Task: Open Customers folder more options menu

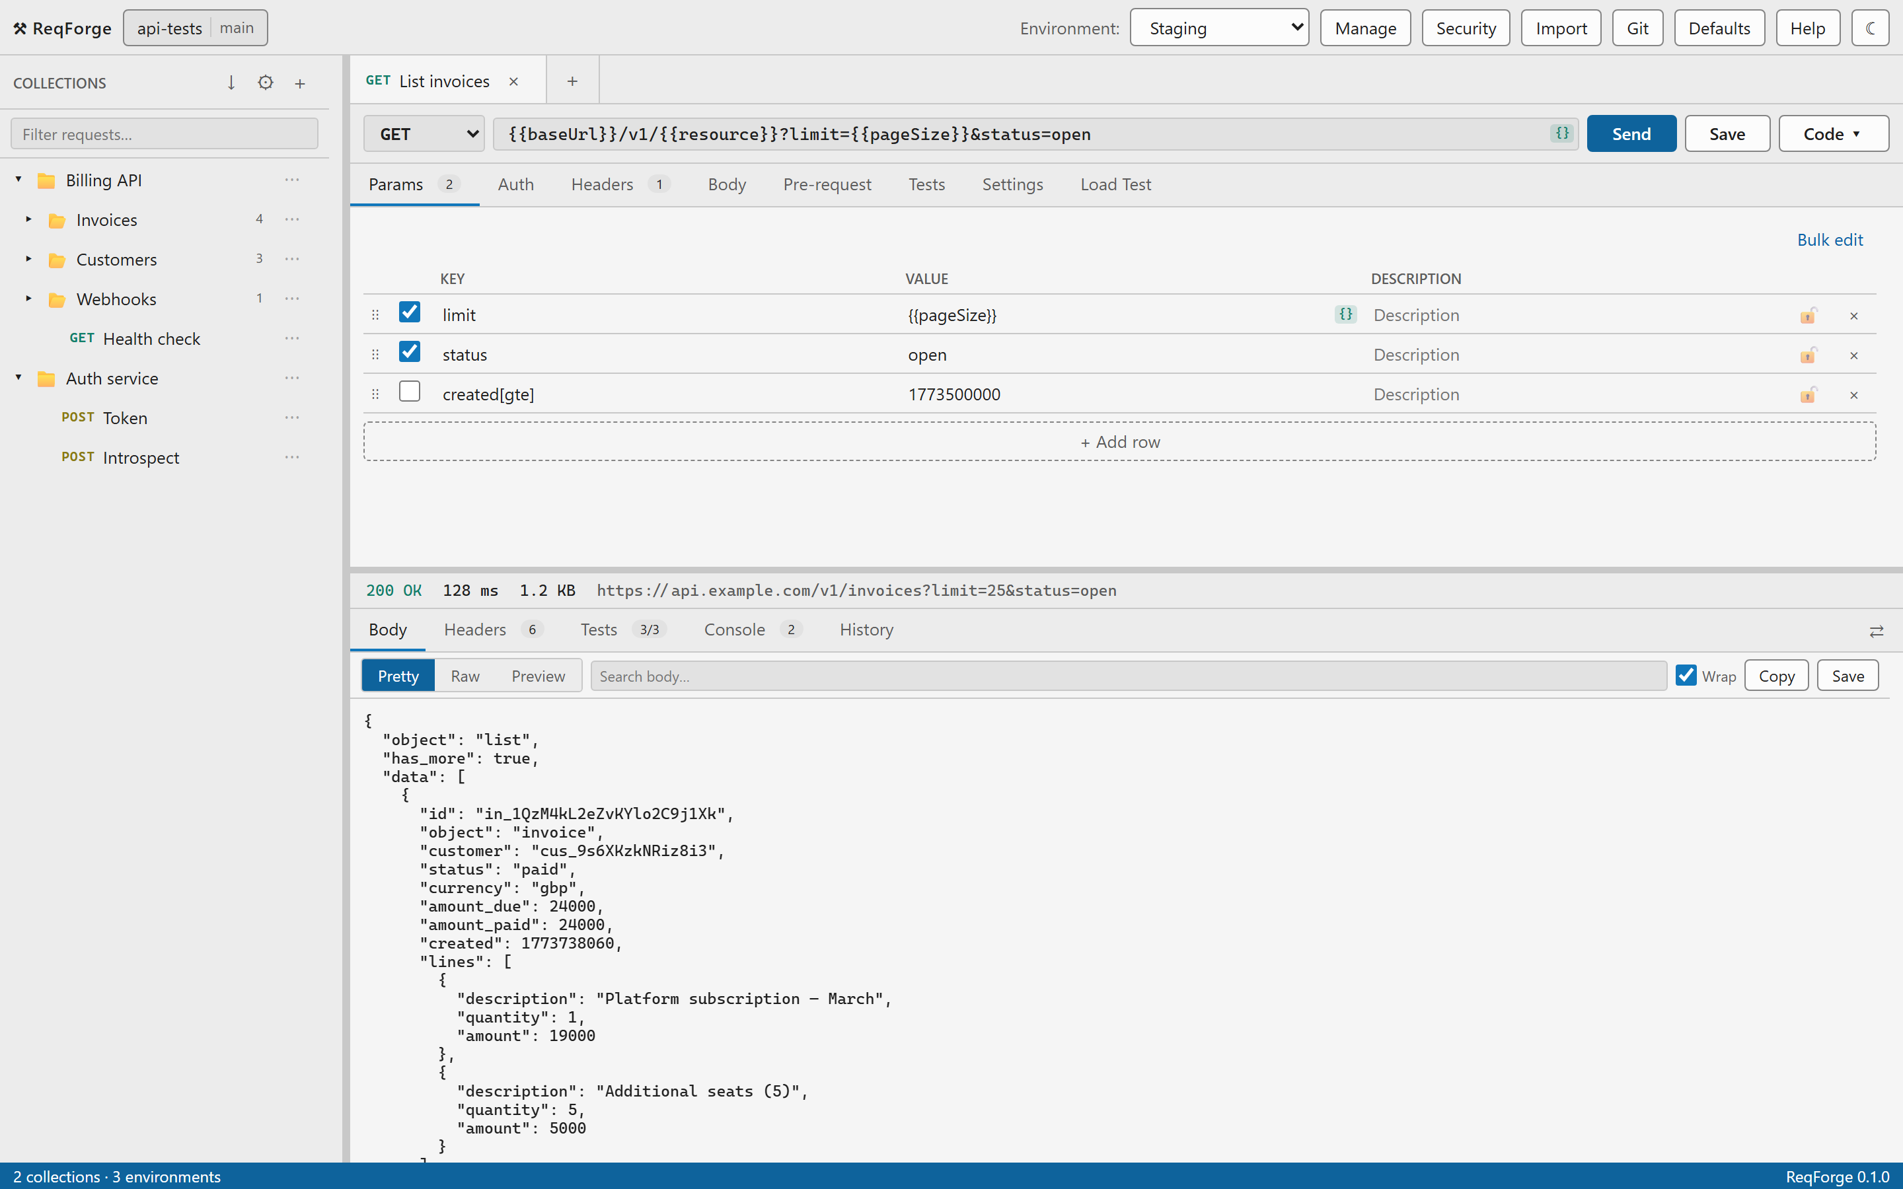Action: click(293, 259)
